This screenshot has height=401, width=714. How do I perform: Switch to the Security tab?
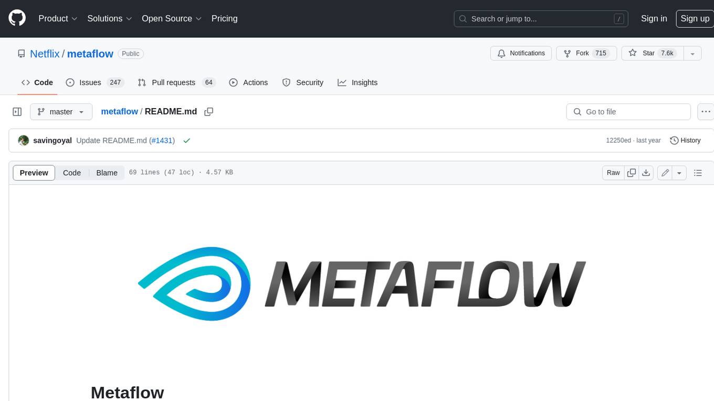point(303,82)
